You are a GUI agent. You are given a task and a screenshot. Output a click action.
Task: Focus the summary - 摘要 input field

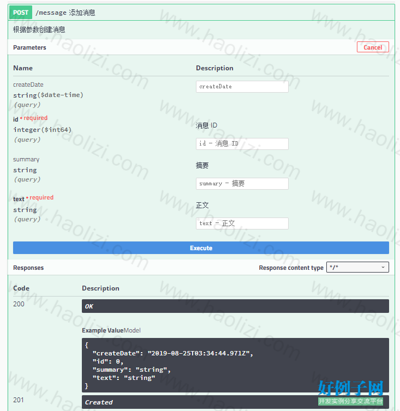[242, 184]
